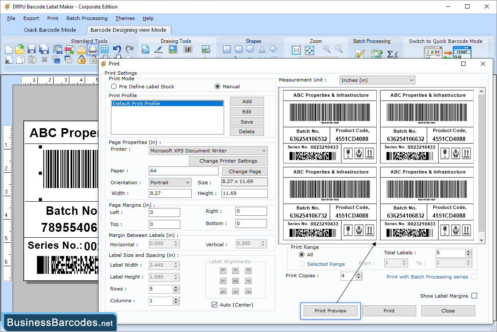Select the Default Print Profile entry
Screen dimensions: 497x332
[168, 104]
